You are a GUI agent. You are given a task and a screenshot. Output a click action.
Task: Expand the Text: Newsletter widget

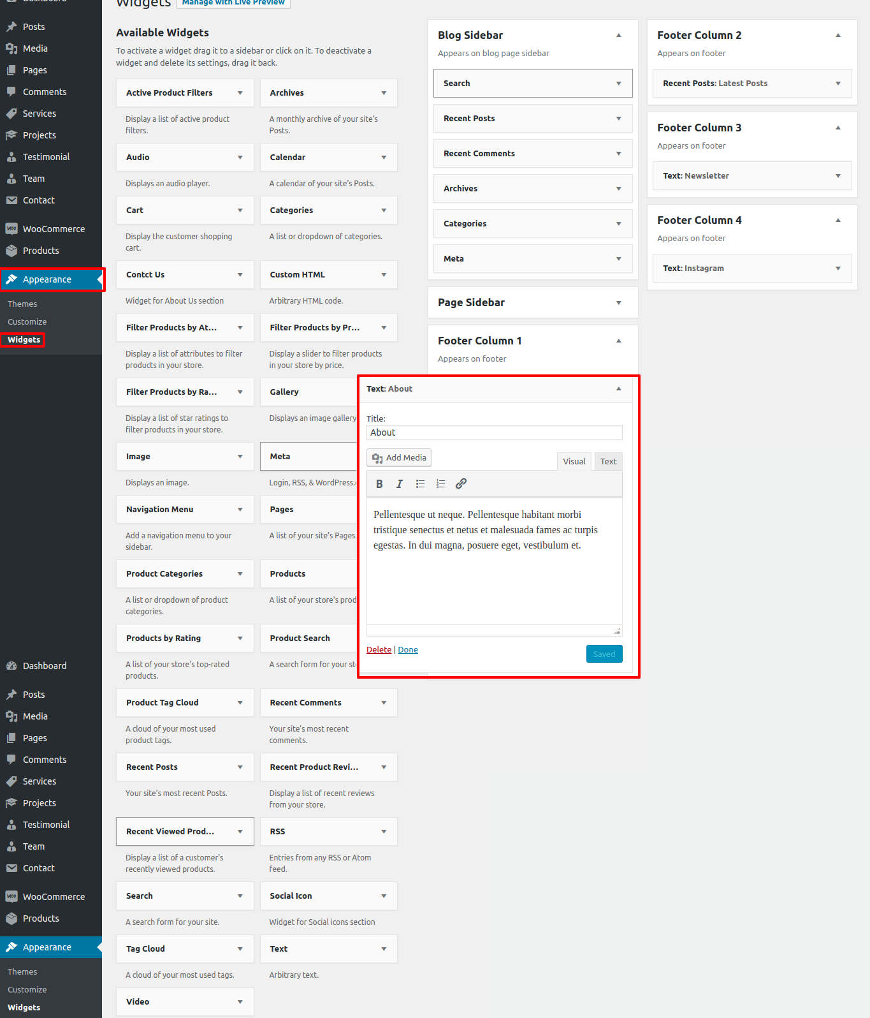pos(837,176)
